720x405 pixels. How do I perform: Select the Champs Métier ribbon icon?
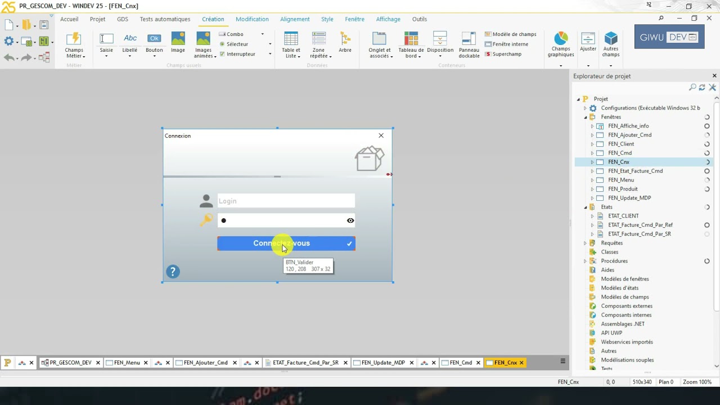(x=74, y=45)
